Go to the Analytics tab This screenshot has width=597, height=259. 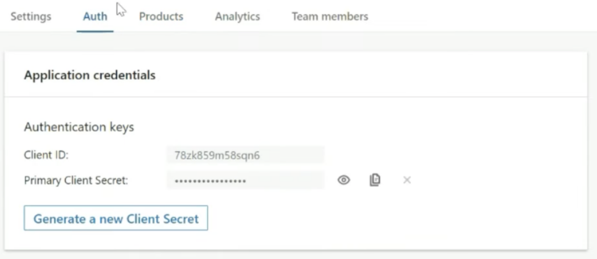(x=237, y=16)
